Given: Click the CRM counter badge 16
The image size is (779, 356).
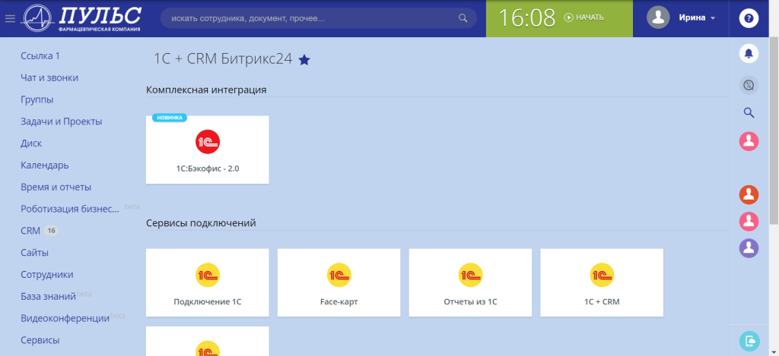Looking at the screenshot, I should [51, 231].
